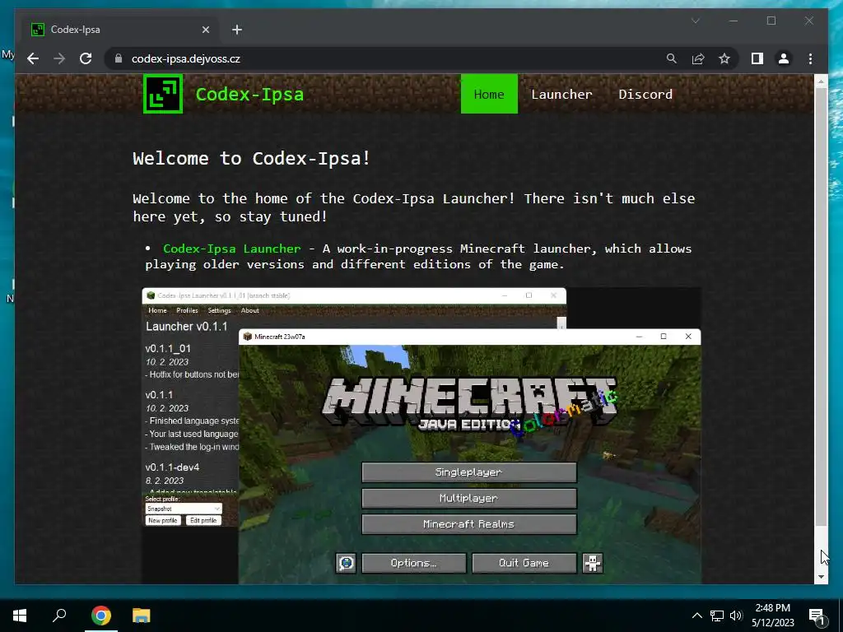The height and width of the screenshot is (632, 843).
Task: Open the notification center icon
Action: (817, 616)
